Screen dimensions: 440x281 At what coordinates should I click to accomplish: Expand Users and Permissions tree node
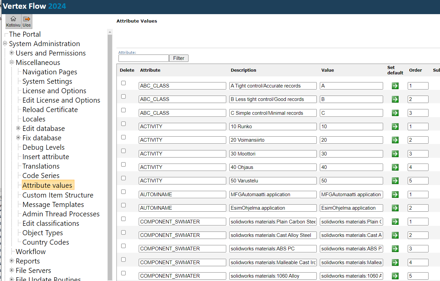[x=12, y=53]
